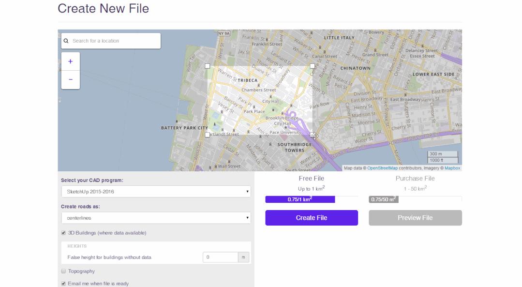Disable Email me when file is ready
This screenshot has width=522, height=287.
(63, 284)
